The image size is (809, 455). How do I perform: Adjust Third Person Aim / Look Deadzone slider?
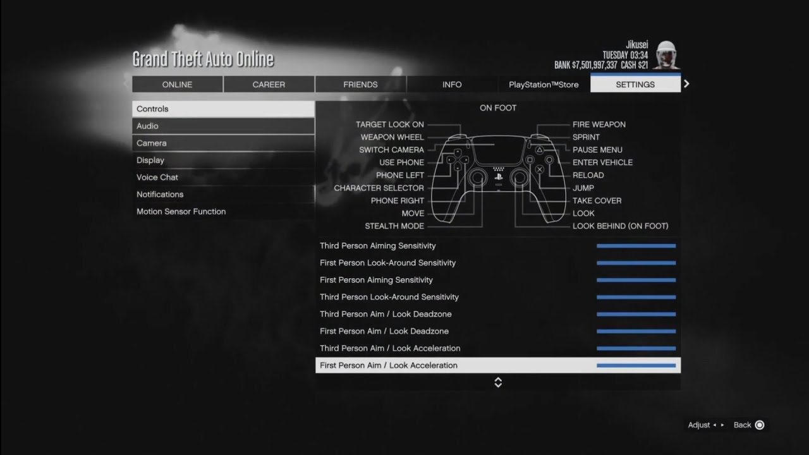pyautogui.click(x=636, y=314)
